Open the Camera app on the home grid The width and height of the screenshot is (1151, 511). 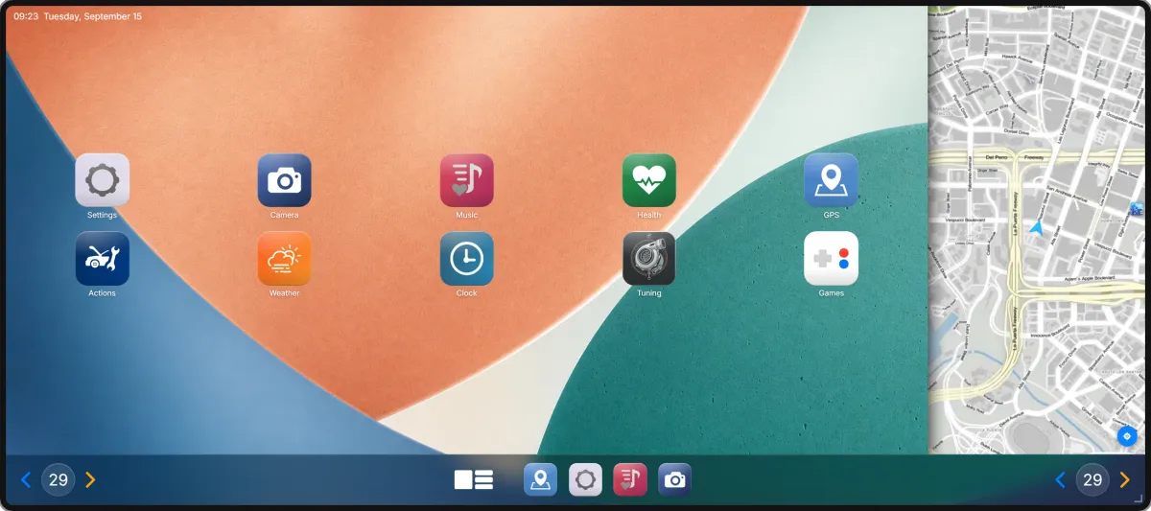point(284,180)
